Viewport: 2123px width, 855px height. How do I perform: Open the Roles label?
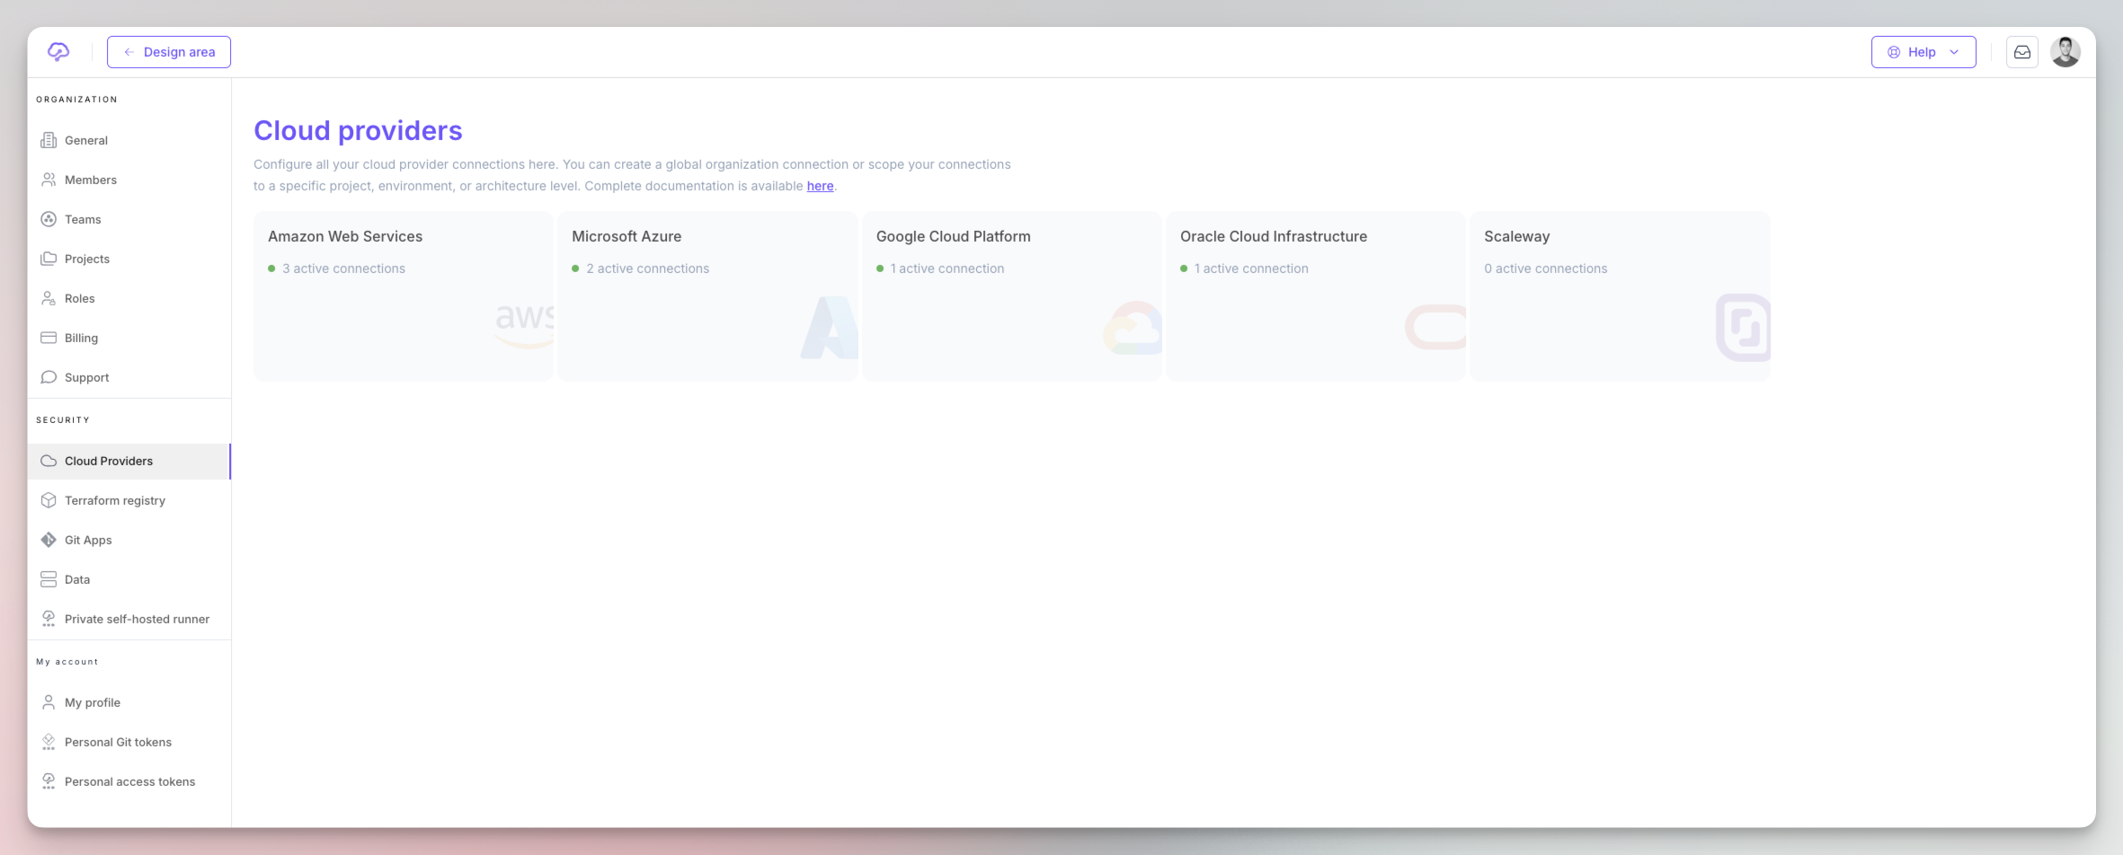pyautogui.click(x=80, y=298)
